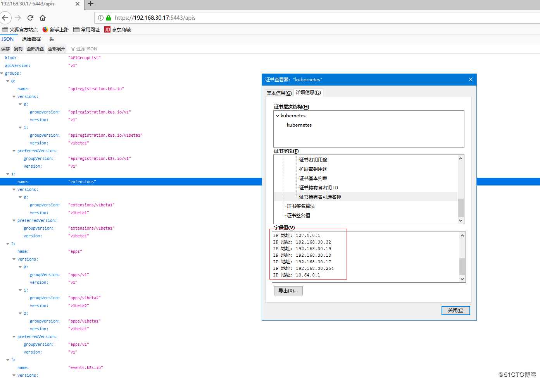Click scrollbar thumb in certificate fields list
The image size is (540, 381).
pos(461,208)
